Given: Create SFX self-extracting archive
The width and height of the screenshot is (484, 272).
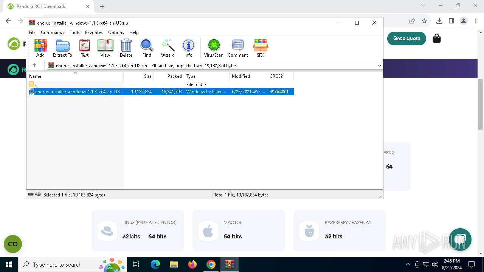Looking at the screenshot, I should 260,48.
